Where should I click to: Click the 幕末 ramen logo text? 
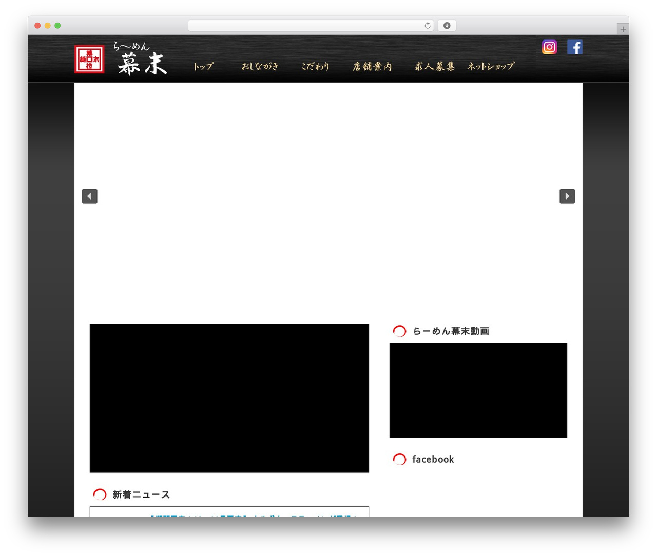tap(140, 59)
